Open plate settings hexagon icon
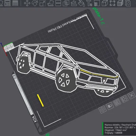 click(x=103, y=109)
